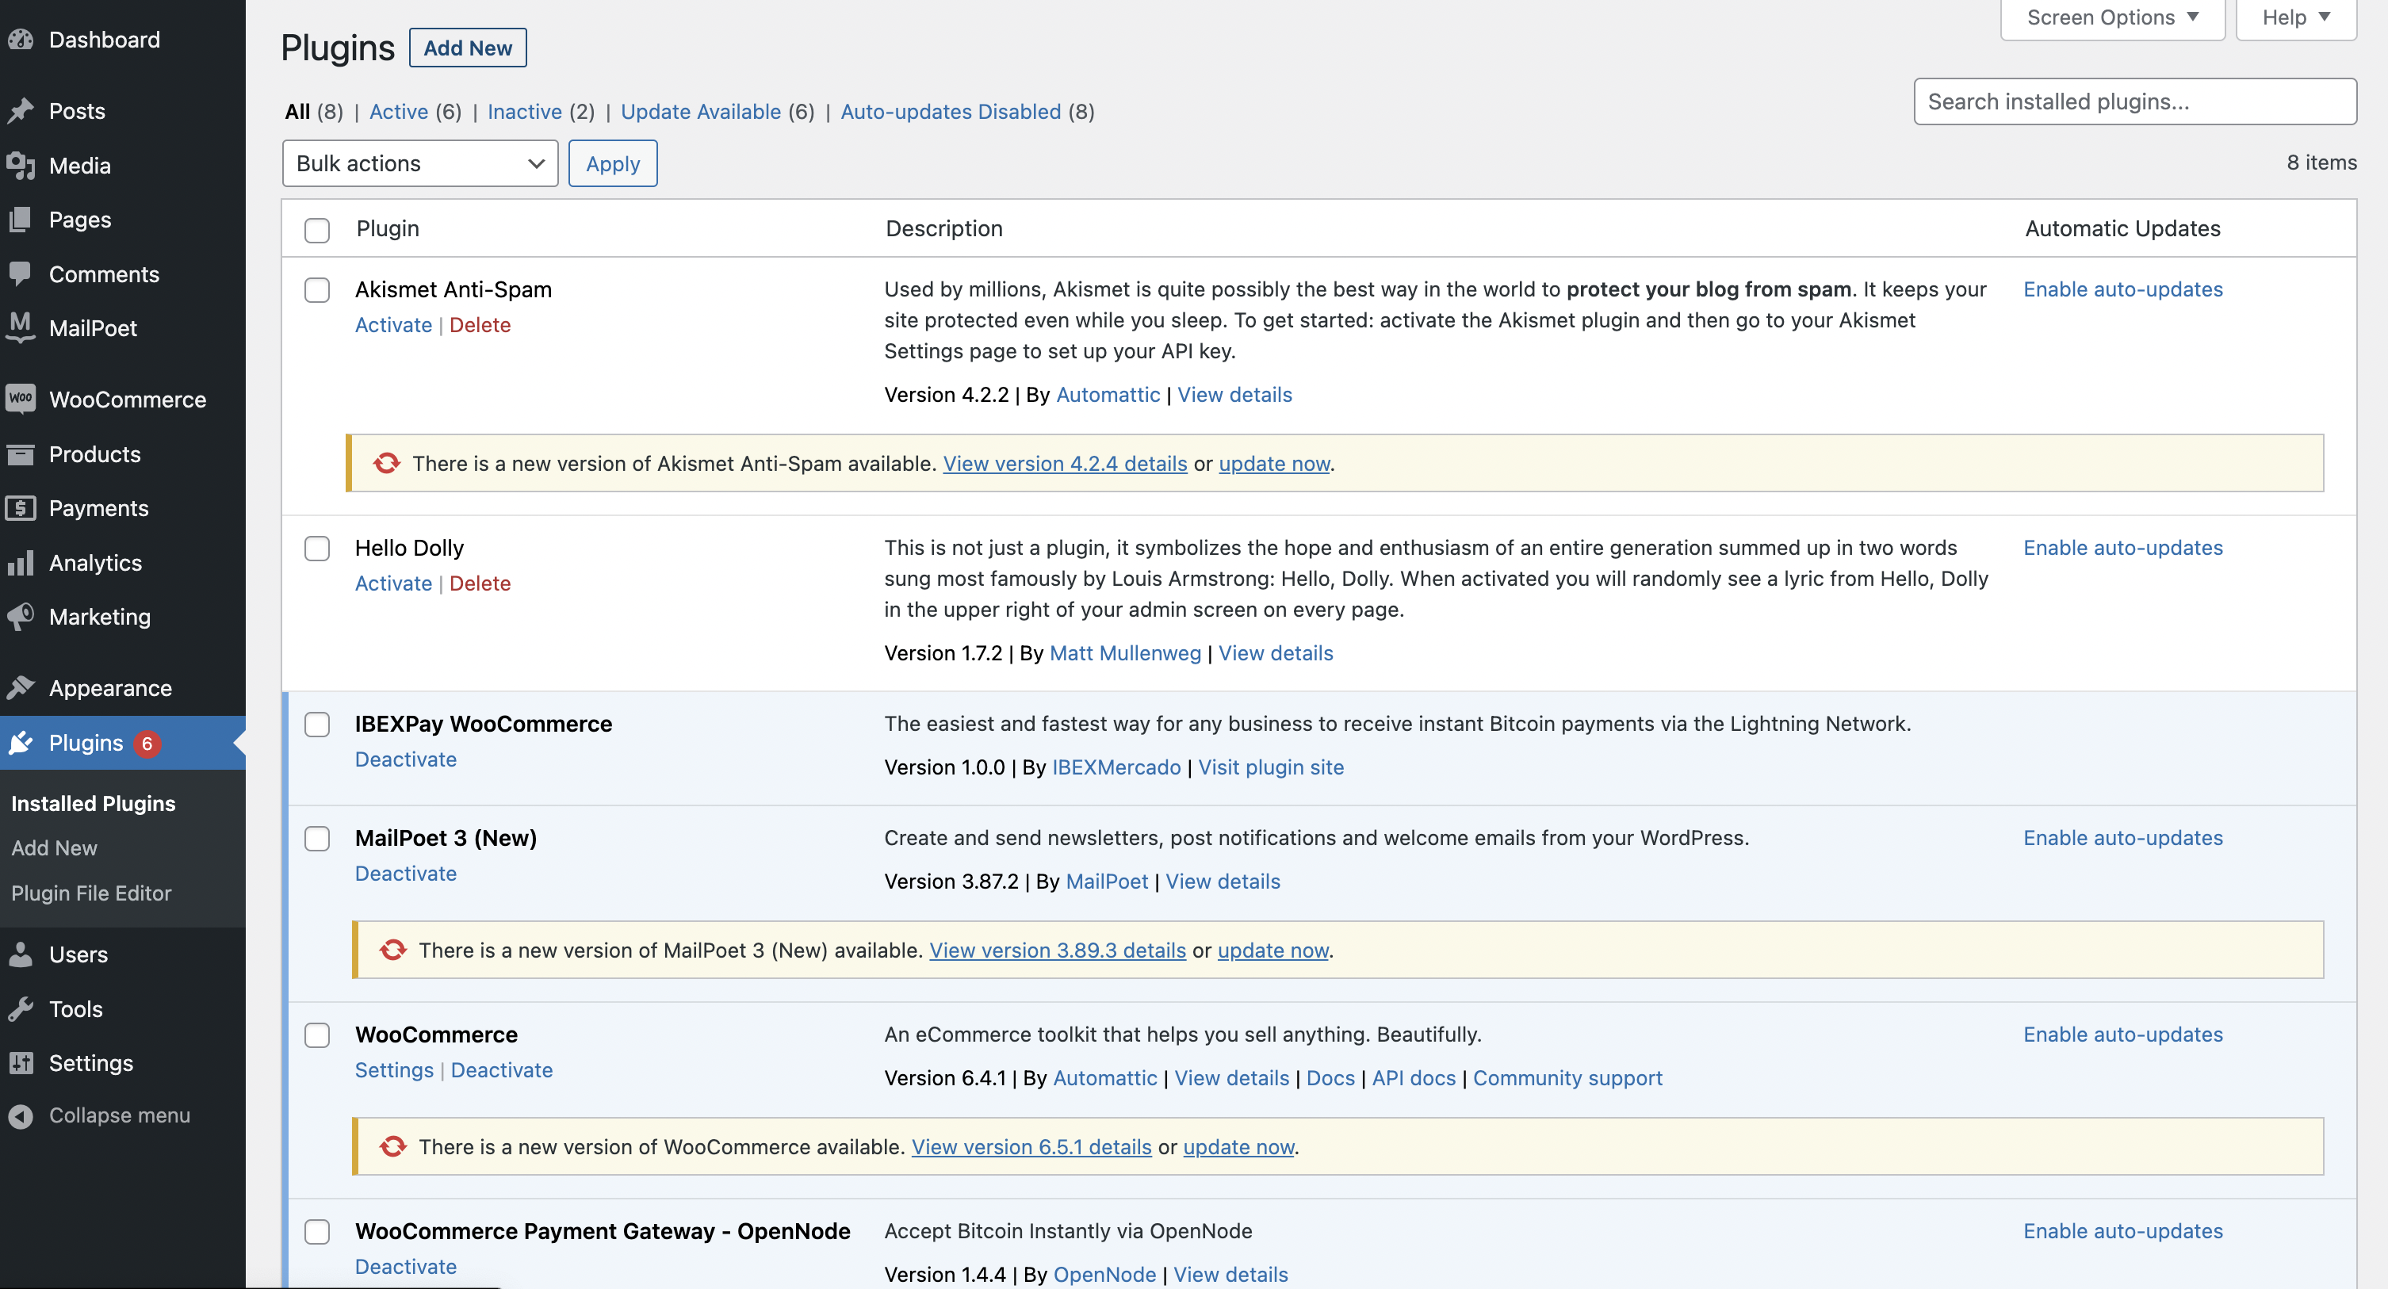Select the WooCommerce plugin row checkbox
The image size is (2388, 1289).
click(x=317, y=1035)
